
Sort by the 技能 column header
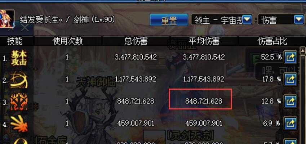tap(15, 41)
